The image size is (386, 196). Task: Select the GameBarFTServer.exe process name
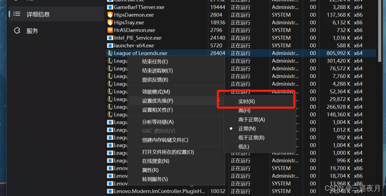pyautogui.click(x=139, y=7)
